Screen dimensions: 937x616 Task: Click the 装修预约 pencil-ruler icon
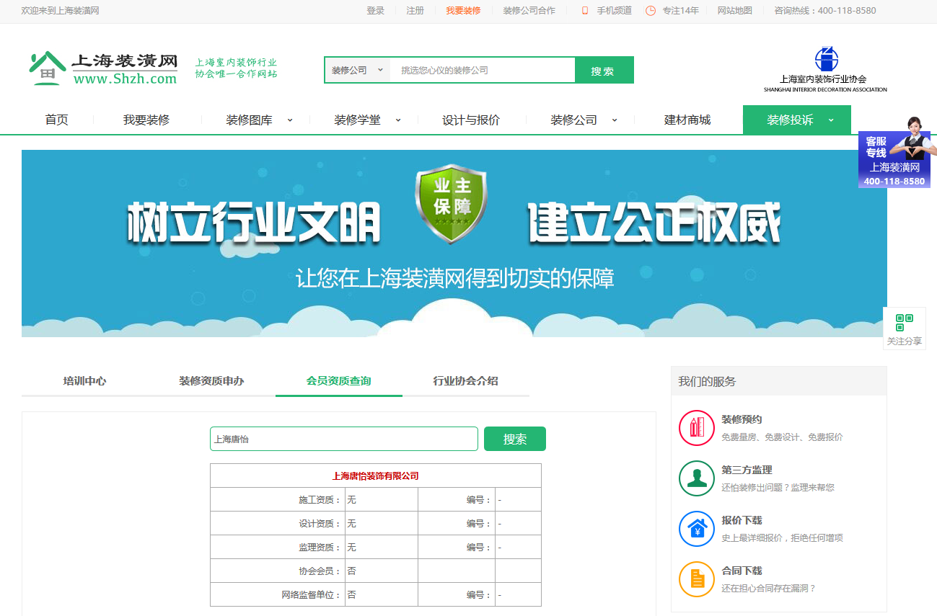696,428
